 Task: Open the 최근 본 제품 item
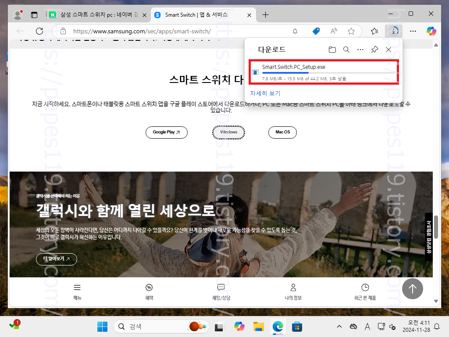365,292
